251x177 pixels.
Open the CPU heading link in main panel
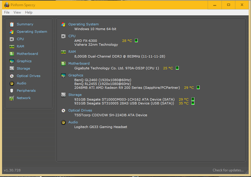pyautogui.click(x=72, y=36)
